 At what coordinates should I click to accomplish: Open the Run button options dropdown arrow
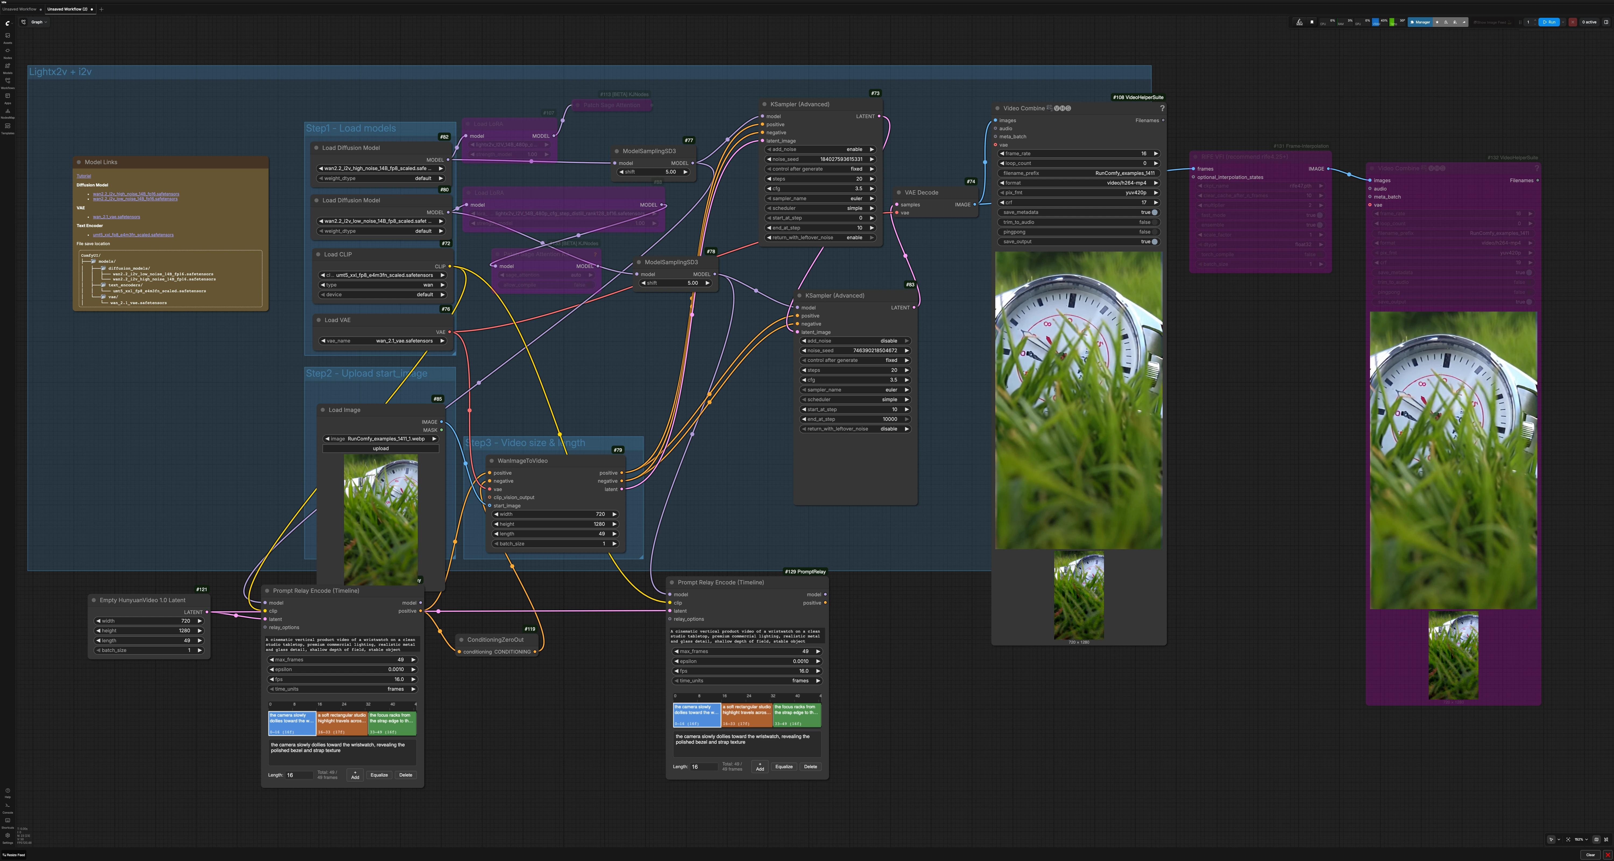[1563, 22]
